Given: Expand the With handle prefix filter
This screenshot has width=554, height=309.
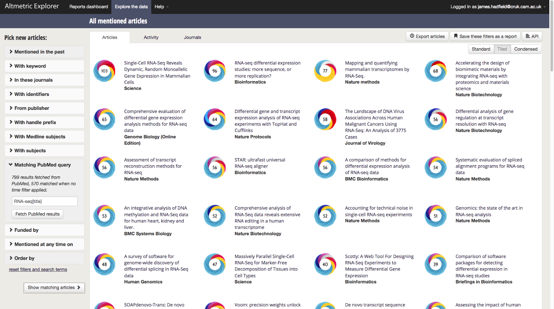Looking at the screenshot, I should 44,122.
